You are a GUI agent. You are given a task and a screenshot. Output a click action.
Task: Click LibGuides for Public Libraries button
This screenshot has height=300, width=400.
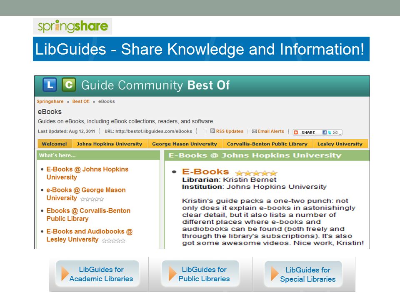pyautogui.click(x=200, y=274)
